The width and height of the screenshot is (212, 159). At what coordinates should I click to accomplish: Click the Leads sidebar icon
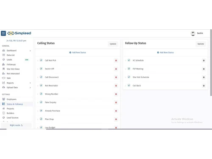4,59
